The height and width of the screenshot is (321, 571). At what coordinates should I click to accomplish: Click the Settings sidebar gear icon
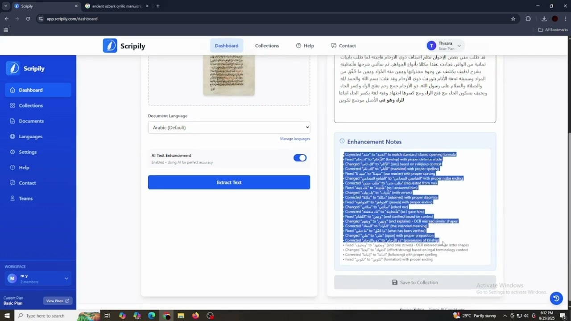[12, 152]
